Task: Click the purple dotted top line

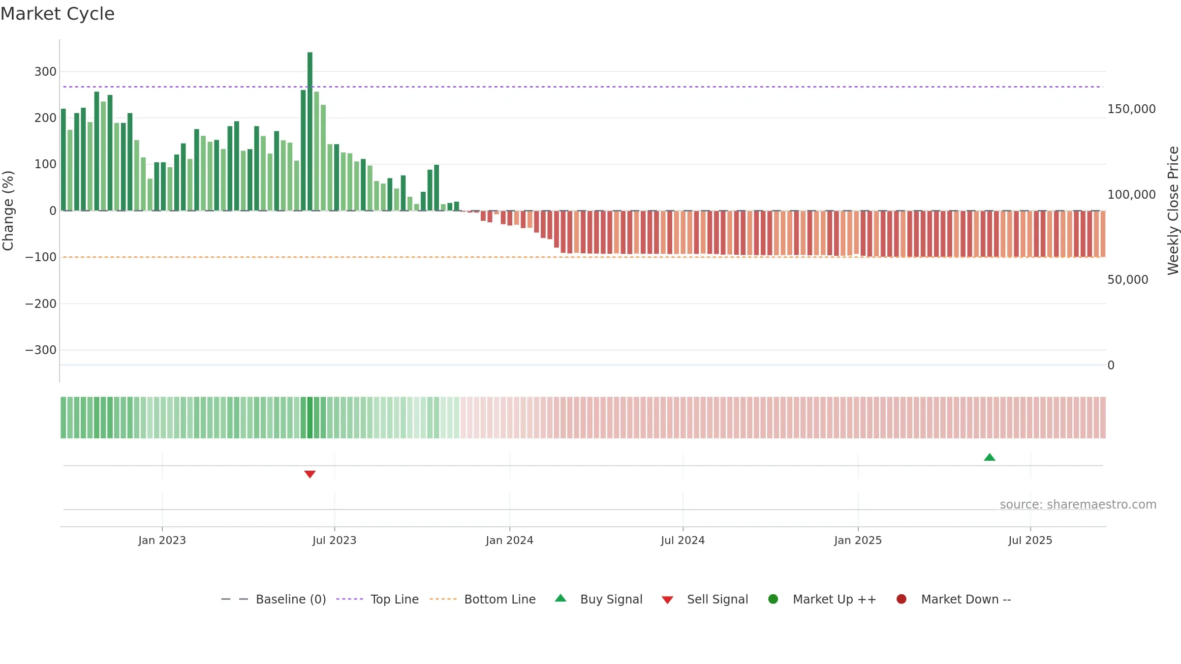Action: pyautogui.click(x=583, y=87)
